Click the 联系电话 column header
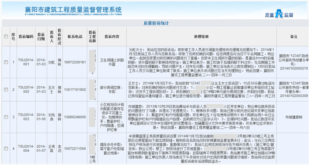The height and width of the screenshot is (165, 309). tap(75, 37)
